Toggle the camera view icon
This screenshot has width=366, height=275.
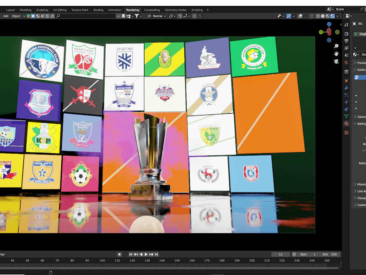336,61
